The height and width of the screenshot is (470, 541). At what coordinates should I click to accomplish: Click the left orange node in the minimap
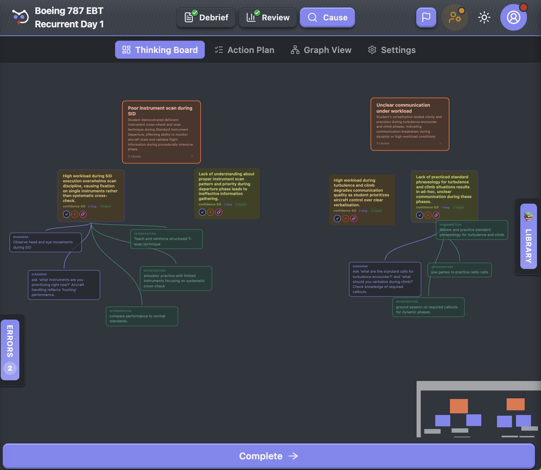tap(459, 406)
